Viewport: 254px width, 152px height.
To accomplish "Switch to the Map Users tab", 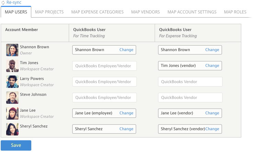I will [16, 12].
